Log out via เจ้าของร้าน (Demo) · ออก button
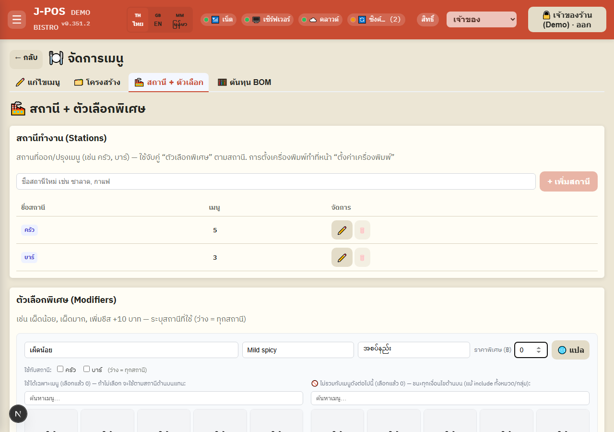This screenshot has width=614, height=432. coord(567,20)
